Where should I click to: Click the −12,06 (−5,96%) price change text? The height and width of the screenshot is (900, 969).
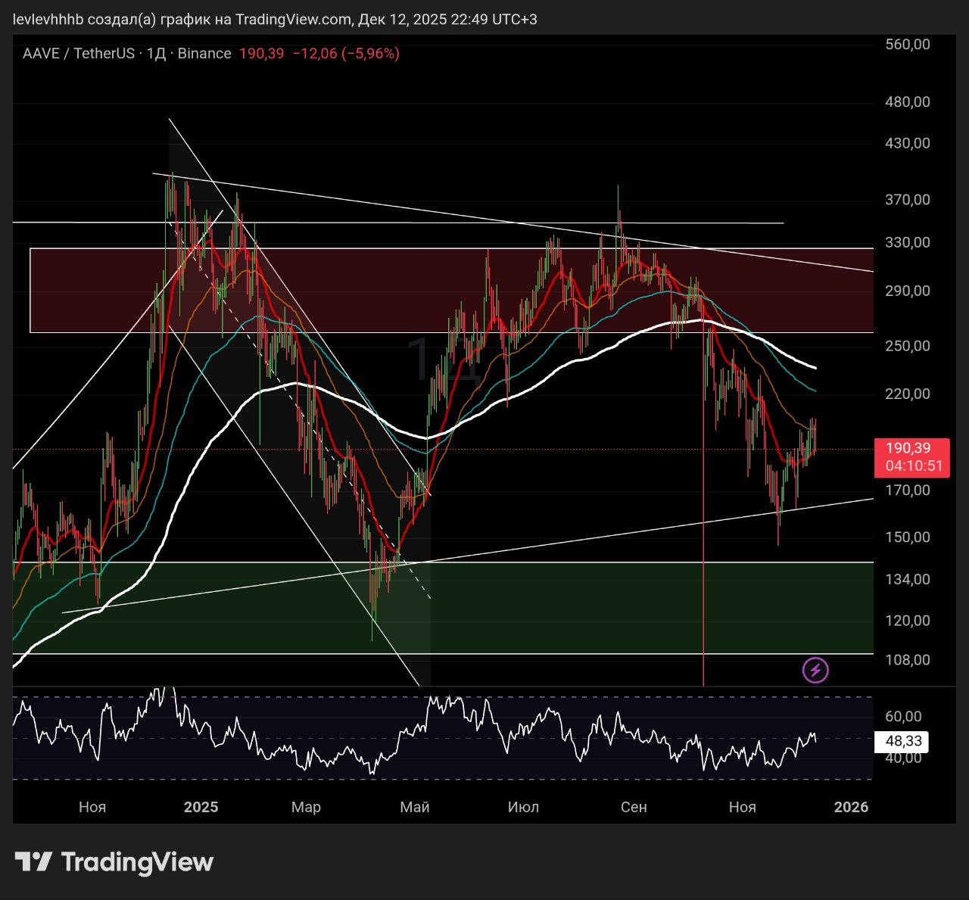coord(345,53)
